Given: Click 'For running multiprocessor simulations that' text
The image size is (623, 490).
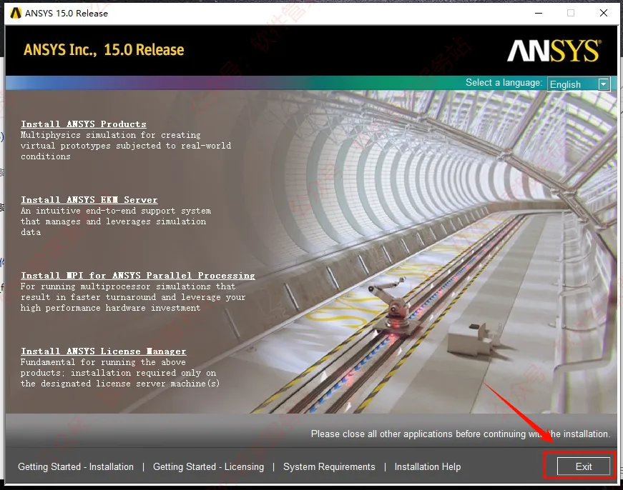Looking at the screenshot, I should (128, 286).
